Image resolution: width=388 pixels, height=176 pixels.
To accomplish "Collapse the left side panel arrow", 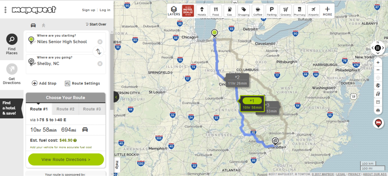I will [x=117, y=97].
